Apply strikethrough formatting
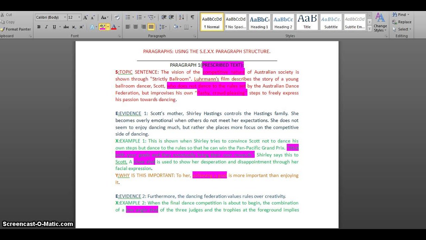 coord(66,27)
